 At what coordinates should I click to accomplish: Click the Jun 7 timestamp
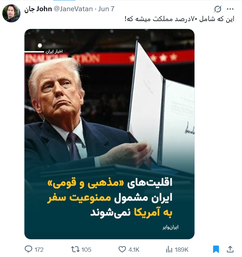point(106,9)
